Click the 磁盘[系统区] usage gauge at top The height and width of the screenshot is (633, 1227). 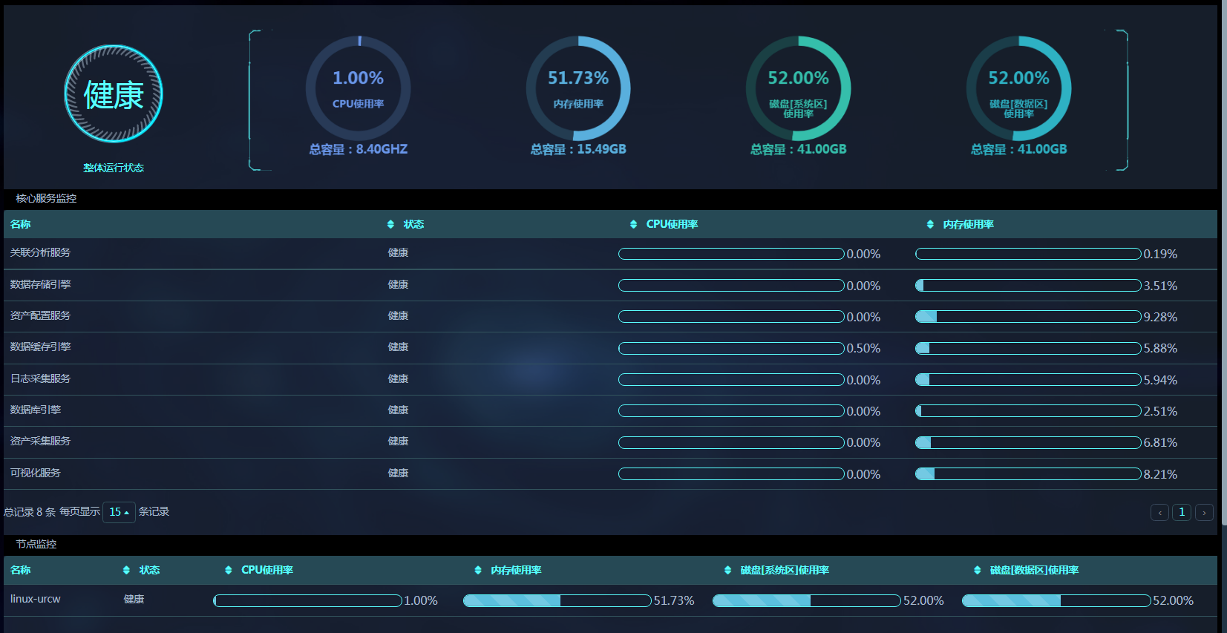[798, 88]
